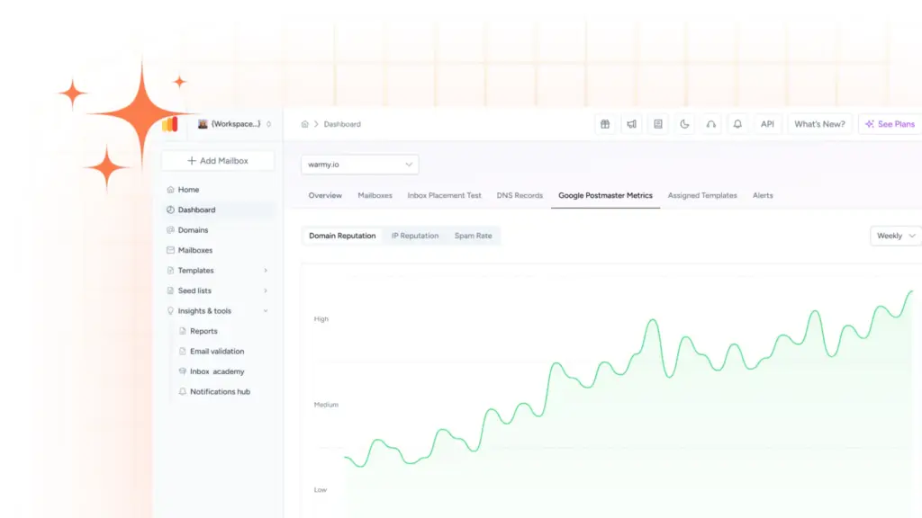This screenshot has width=922, height=518.
Task: Open the Weekly interval dropdown
Action: (894, 236)
